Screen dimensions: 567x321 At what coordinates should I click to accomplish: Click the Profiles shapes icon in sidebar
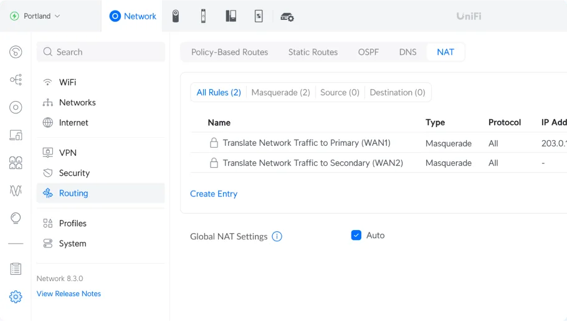coord(47,223)
